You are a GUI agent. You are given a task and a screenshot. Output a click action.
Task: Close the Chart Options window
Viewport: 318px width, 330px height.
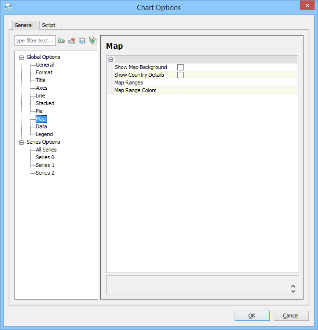[x=307, y=5]
